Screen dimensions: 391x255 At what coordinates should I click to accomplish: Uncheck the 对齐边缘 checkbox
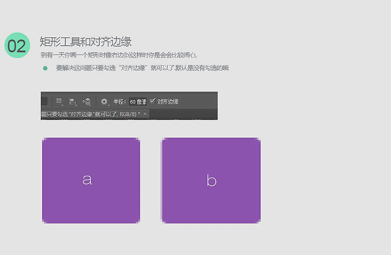152,101
